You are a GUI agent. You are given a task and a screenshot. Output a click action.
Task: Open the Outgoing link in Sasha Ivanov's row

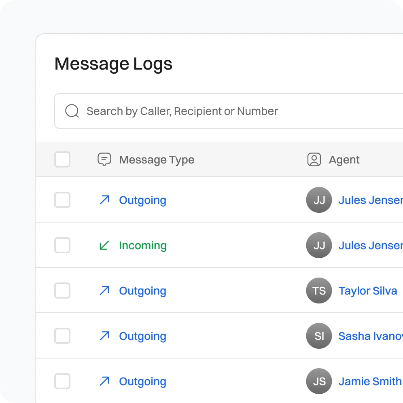[x=142, y=336]
